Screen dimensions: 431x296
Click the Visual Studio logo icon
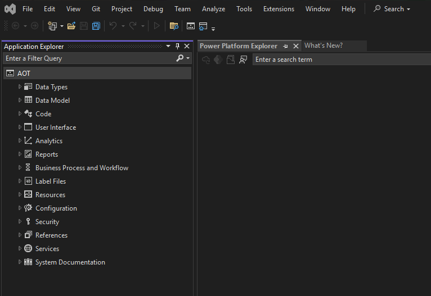point(10,9)
